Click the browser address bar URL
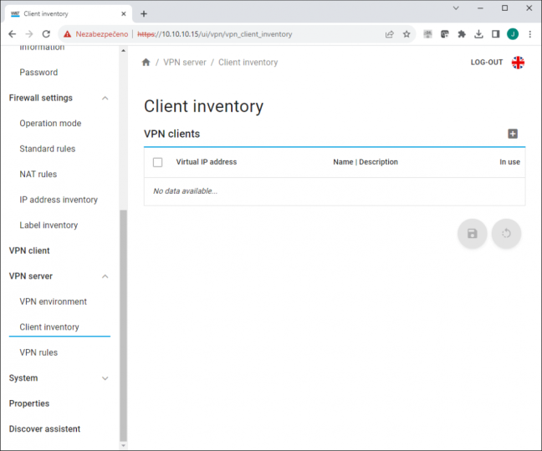The height and width of the screenshot is (451, 542). pyautogui.click(x=215, y=34)
